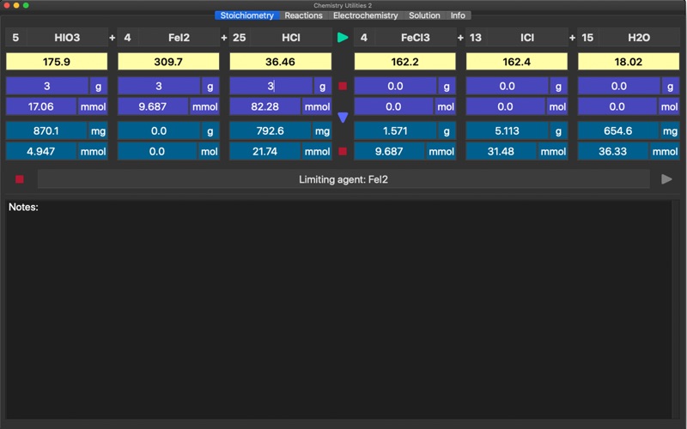Change the mmol unit beside 9.687 for FeI2
The height and width of the screenshot is (429, 687).
click(204, 106)
